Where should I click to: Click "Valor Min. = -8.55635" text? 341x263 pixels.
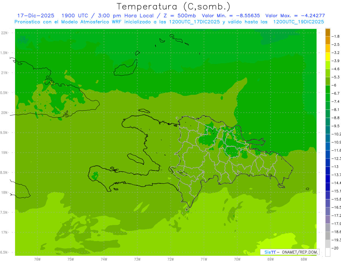click(x=231, y=16)
